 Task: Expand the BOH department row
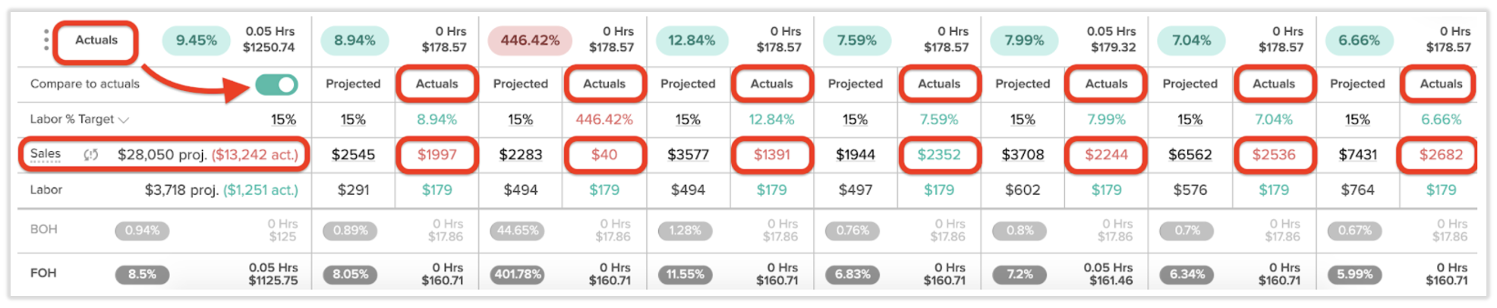43,229
